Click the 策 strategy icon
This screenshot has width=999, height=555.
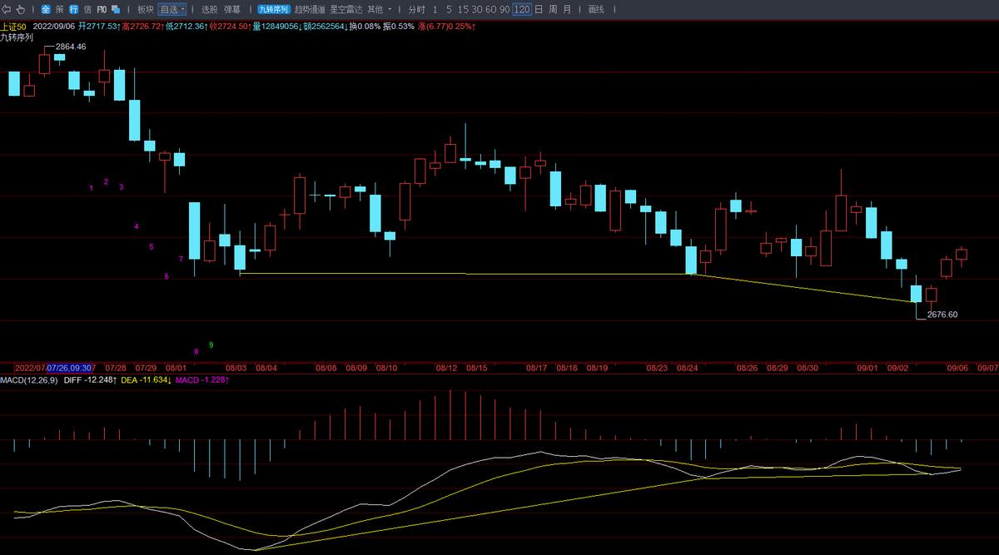tap(59, 9)
